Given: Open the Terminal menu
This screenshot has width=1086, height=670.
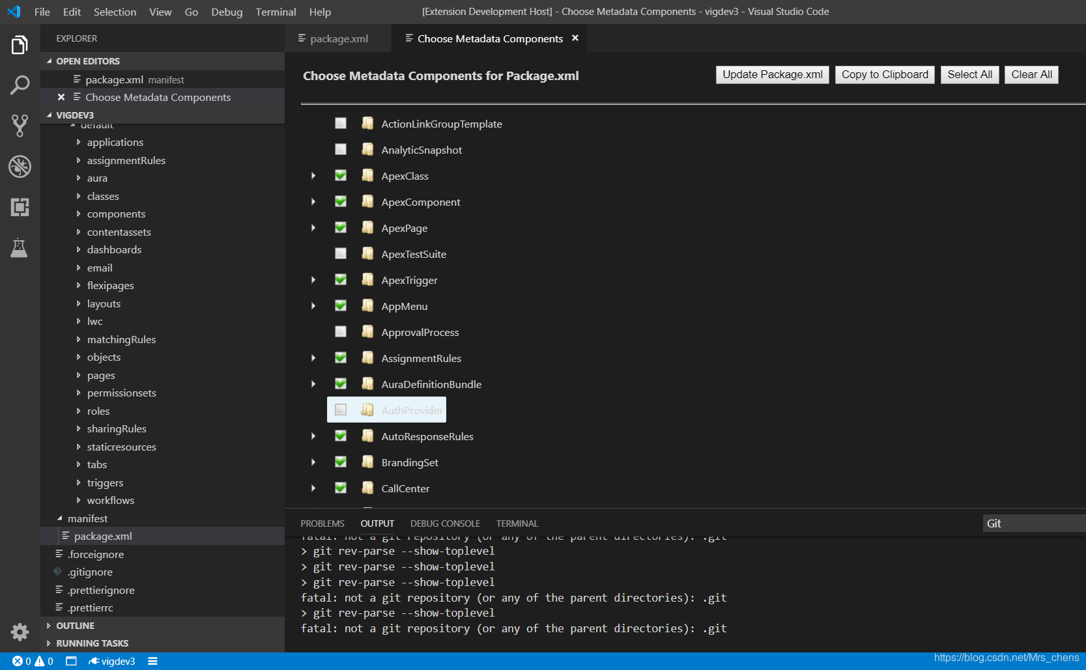Looking at the screenshot, I should [x=275, y=11].
